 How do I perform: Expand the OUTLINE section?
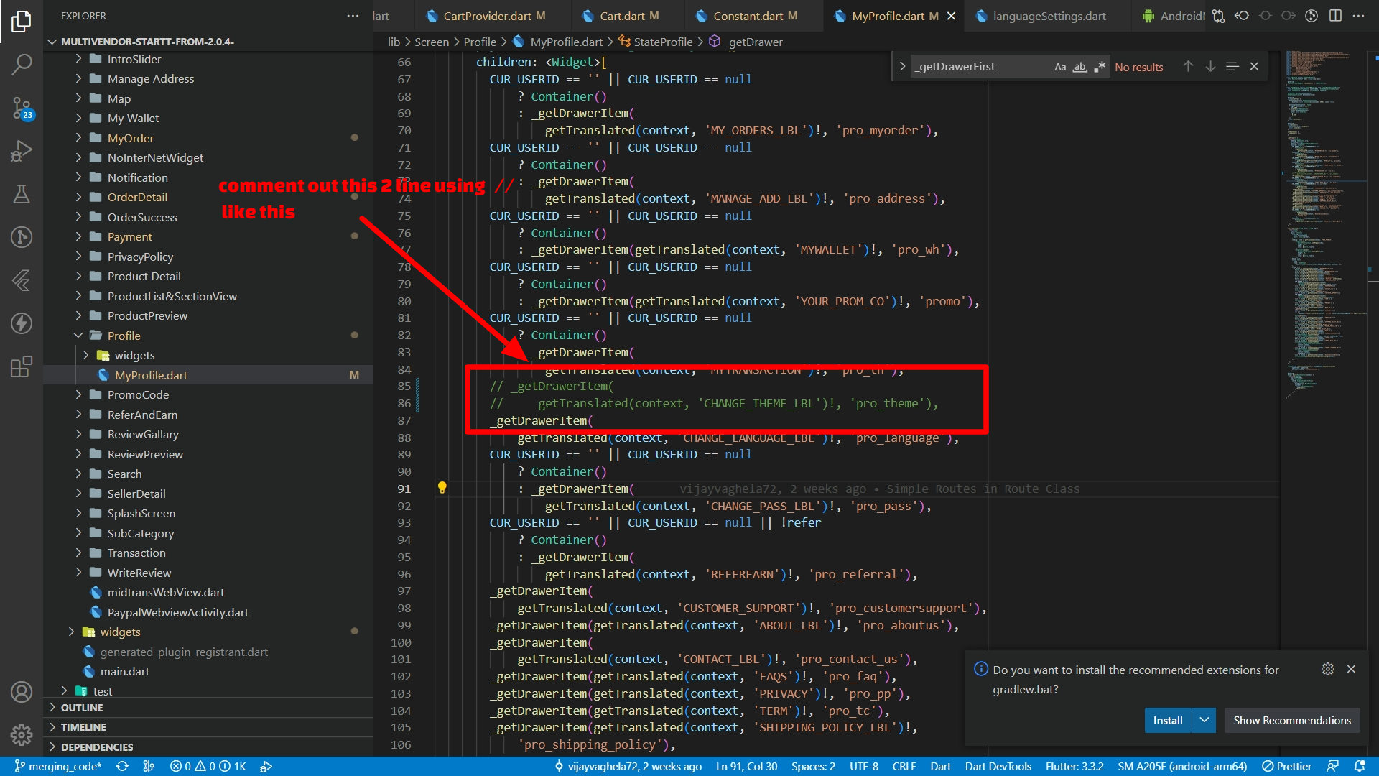click(82, 708)
